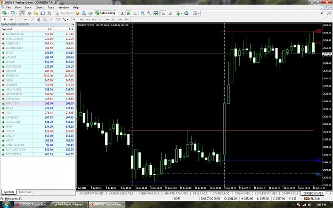The width and height of the screenshot is (333, 208).
Task: Open the ADANIPORTS#,M15 chart tab
Action: pyautogui.click(x=91, y=193)
